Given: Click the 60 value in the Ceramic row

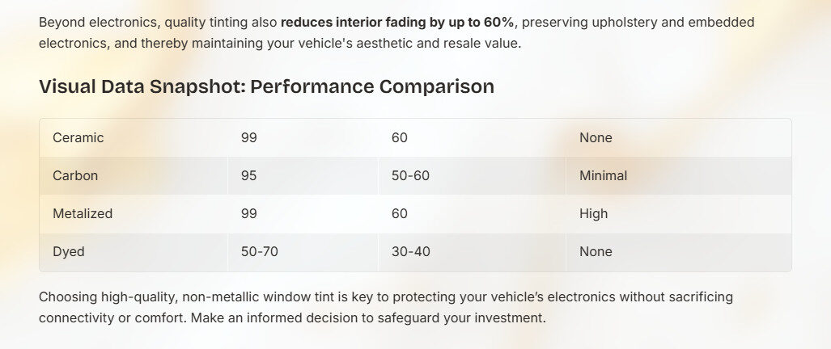Looking at the screenshot, I should point(400,137).
